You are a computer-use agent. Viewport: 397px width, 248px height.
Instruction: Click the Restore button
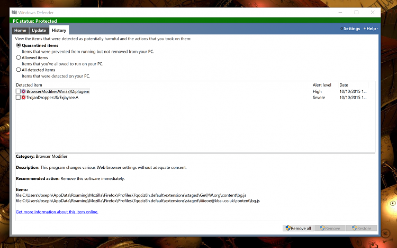[362, 228]
